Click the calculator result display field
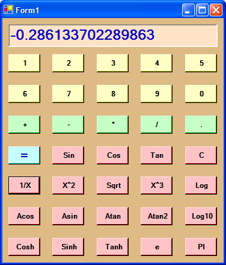Viewport: 226px width, 265px height. pyautogui.click(x=113, y=36)
